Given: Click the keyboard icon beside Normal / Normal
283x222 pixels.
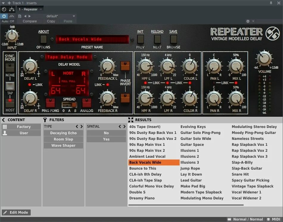Looking at the screenshot, I should [x=229, y=219].
